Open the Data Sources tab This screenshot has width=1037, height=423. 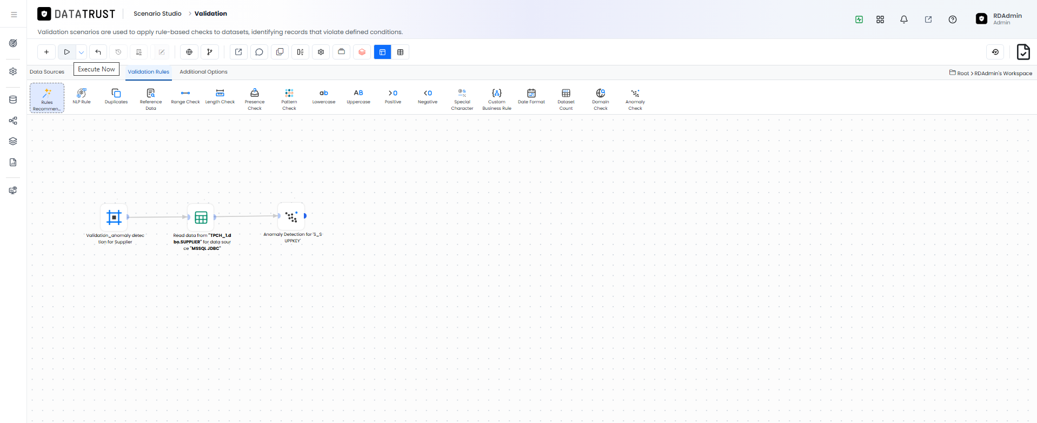(47, 71)
